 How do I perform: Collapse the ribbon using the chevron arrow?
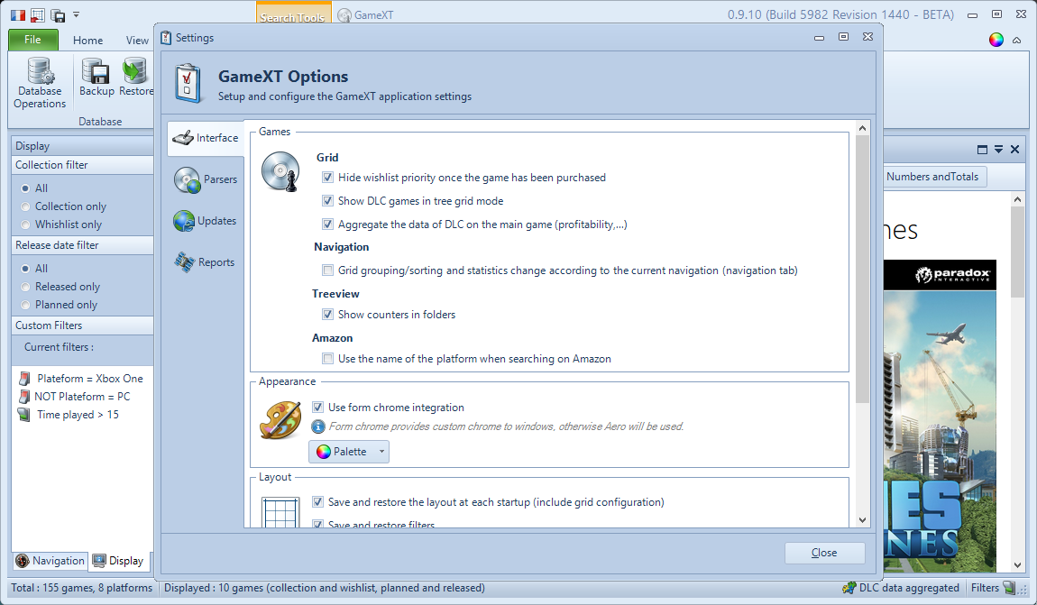click(x=1017, y=41)
